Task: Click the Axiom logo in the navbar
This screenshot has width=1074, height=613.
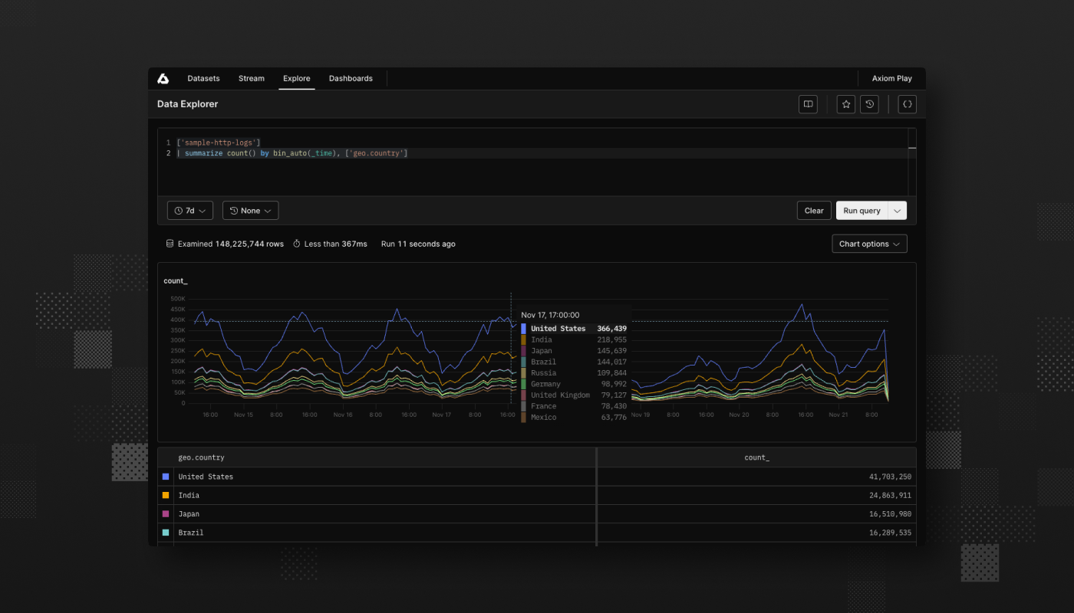Action: click(163, 78)
